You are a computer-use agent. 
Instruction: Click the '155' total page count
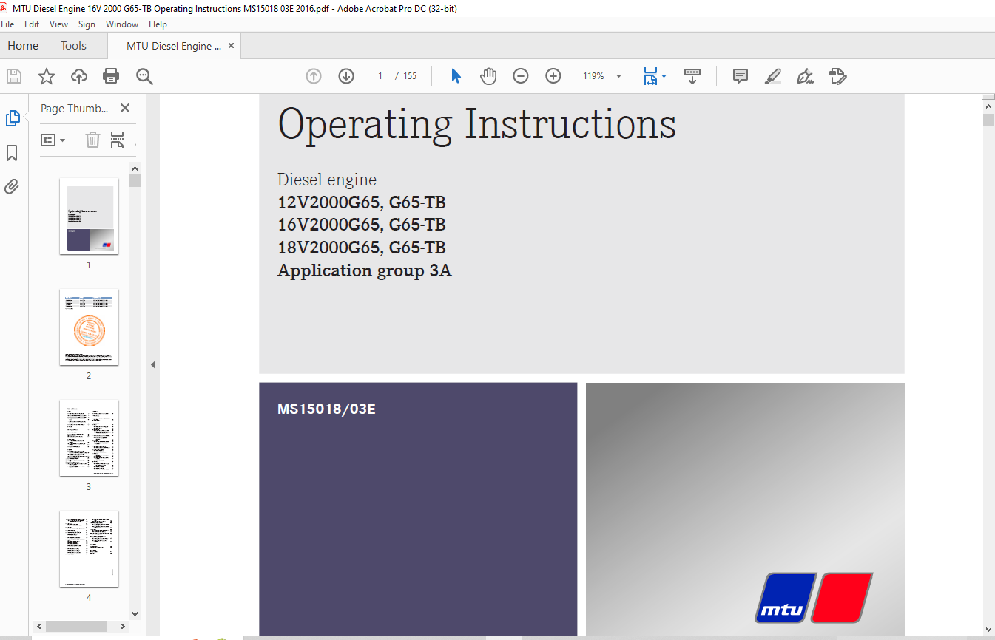coord(410,76)
